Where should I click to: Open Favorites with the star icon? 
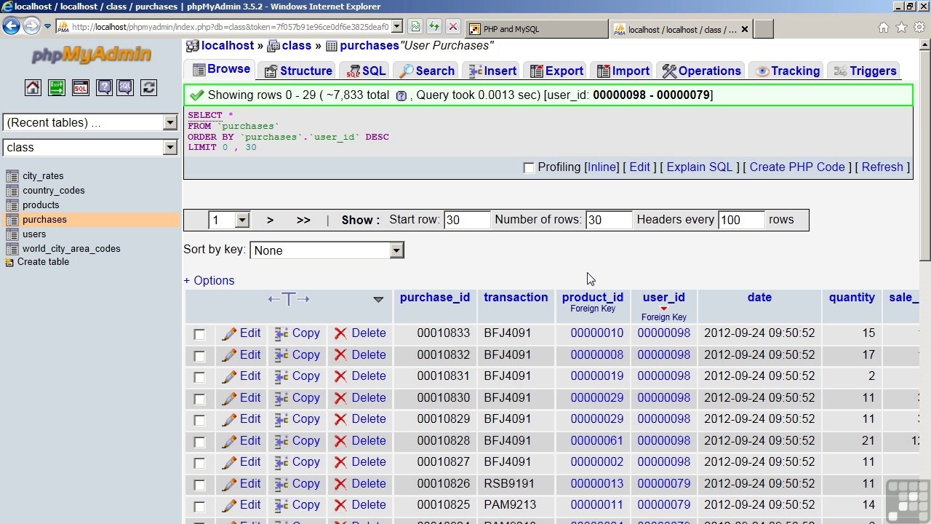coord(901,28)
